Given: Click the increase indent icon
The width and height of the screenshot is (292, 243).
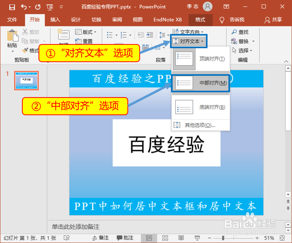Looking at the screenshot, I should point(150,35).
